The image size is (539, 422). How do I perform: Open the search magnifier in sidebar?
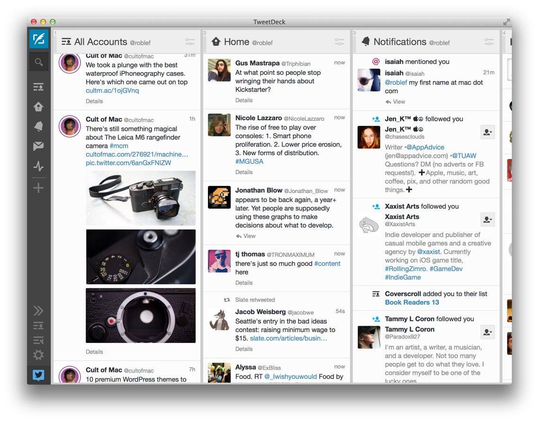point(38,62)
